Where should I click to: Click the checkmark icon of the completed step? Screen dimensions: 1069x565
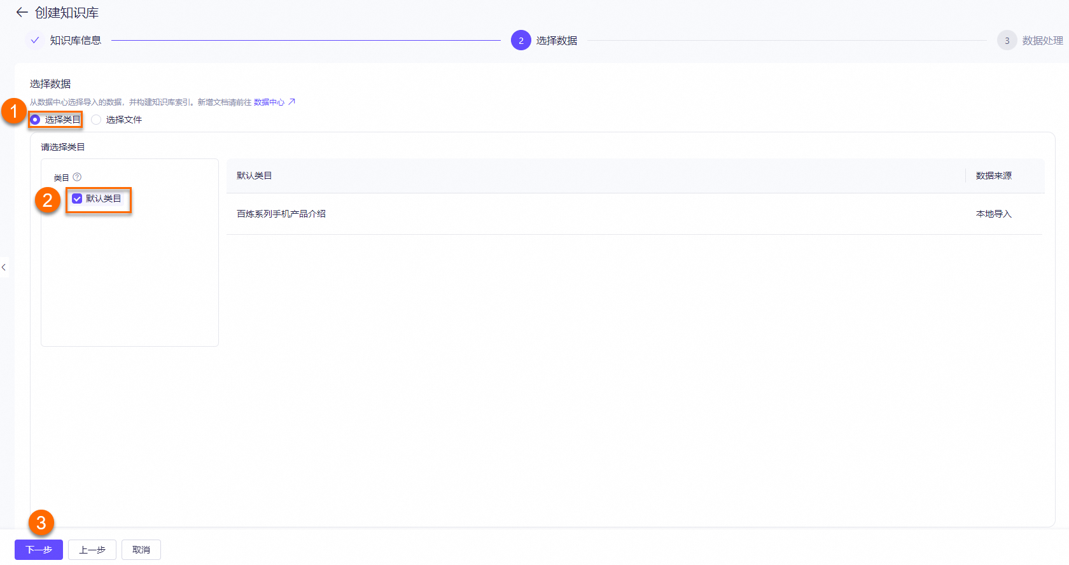[x=35, y=40]
